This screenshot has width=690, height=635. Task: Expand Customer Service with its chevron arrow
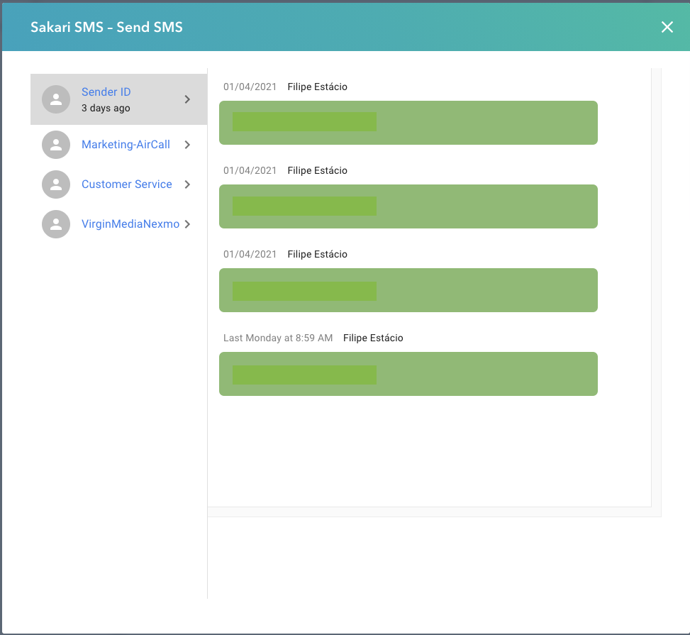[187, 184]
